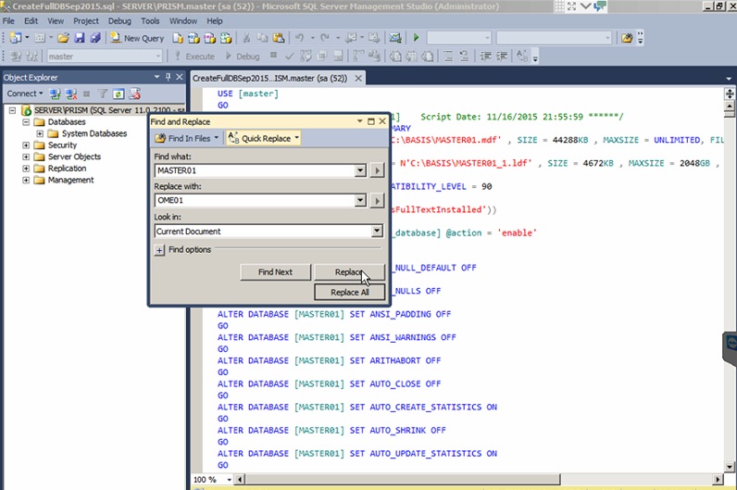737x490 pixels.
Task: Click the Cut scissors icon
Action: pos(246,38)
